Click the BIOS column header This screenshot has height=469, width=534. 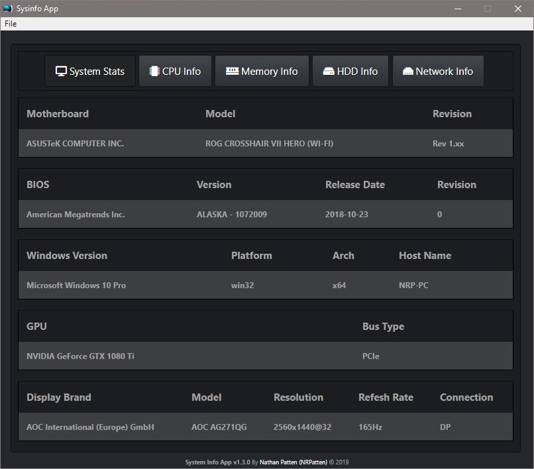tap(38, 185)
